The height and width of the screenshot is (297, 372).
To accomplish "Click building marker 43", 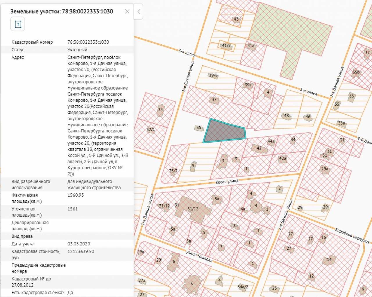I will click(236, 19).
